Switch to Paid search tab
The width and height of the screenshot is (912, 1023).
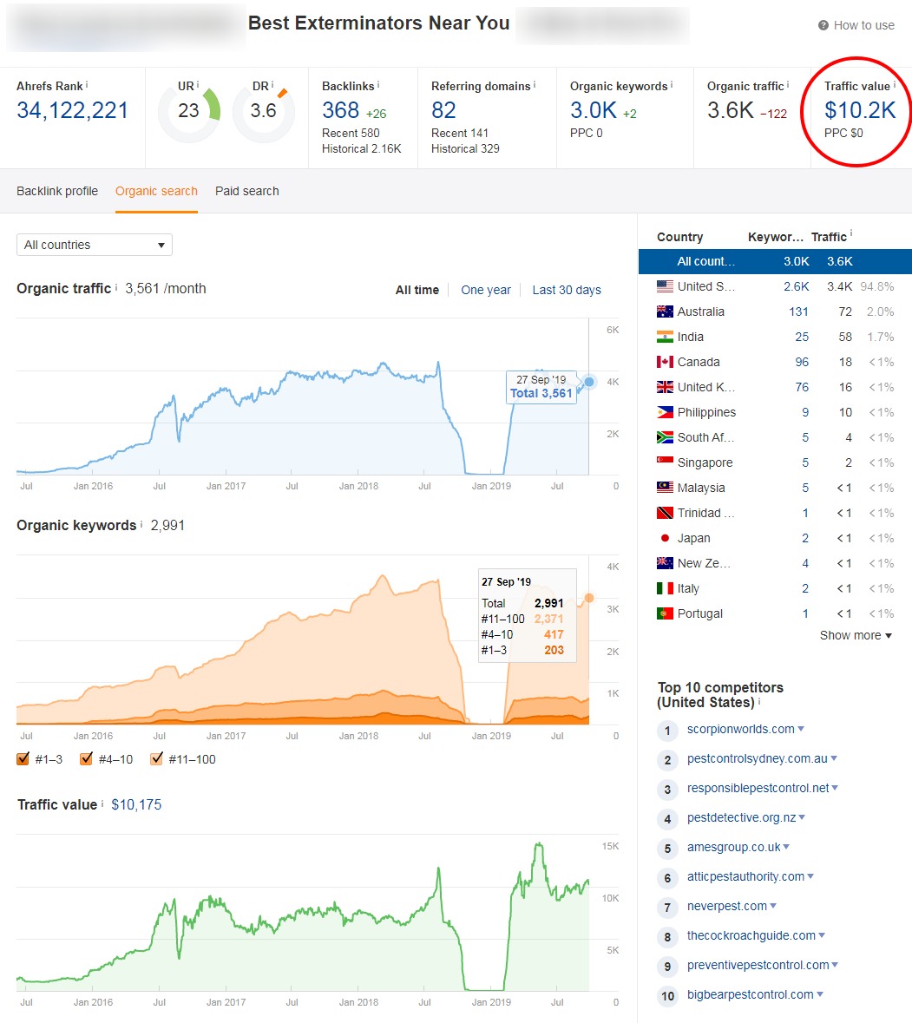point(247,191)
